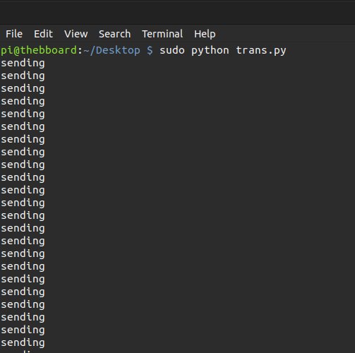The image size is (355, 353).
Task: Click the dark window title bar
Action: [177, 13]
